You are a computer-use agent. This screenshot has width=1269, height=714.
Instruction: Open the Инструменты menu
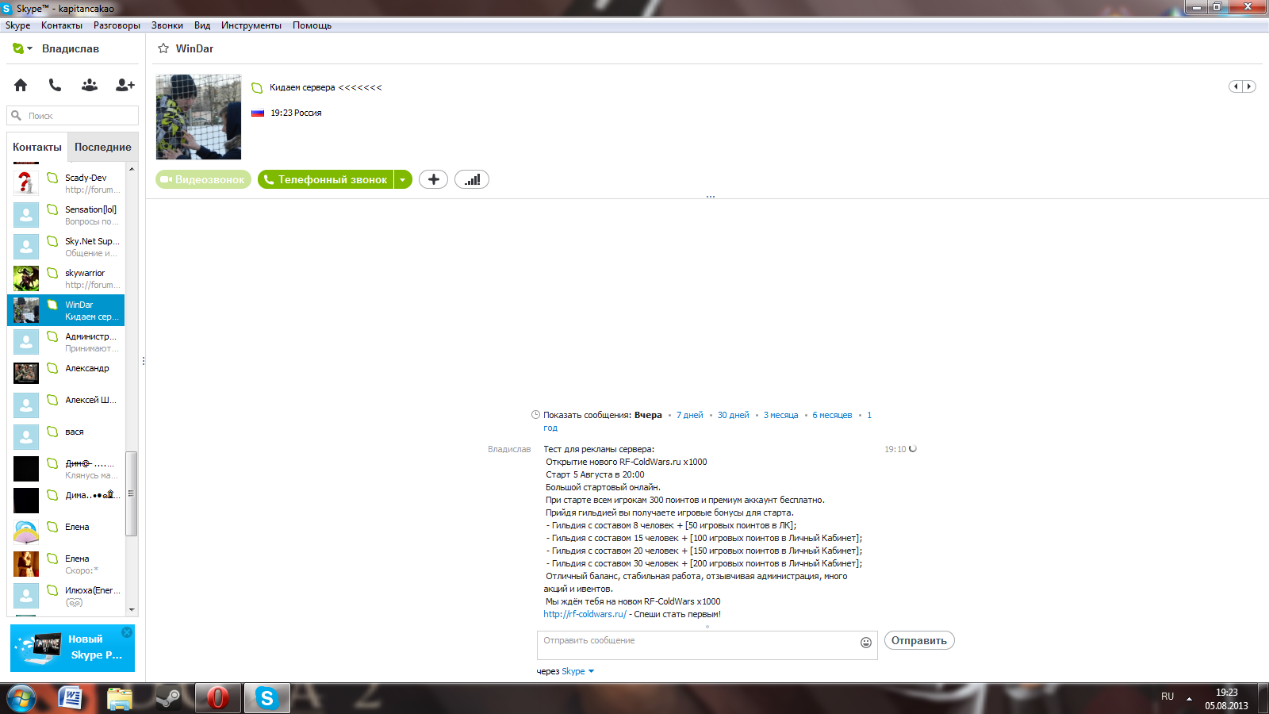(x=251, y=25)
